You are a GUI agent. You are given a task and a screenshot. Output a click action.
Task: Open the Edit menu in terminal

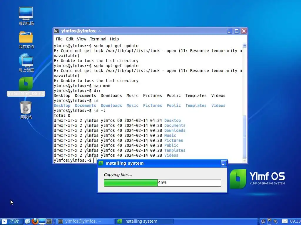point(70,39)
